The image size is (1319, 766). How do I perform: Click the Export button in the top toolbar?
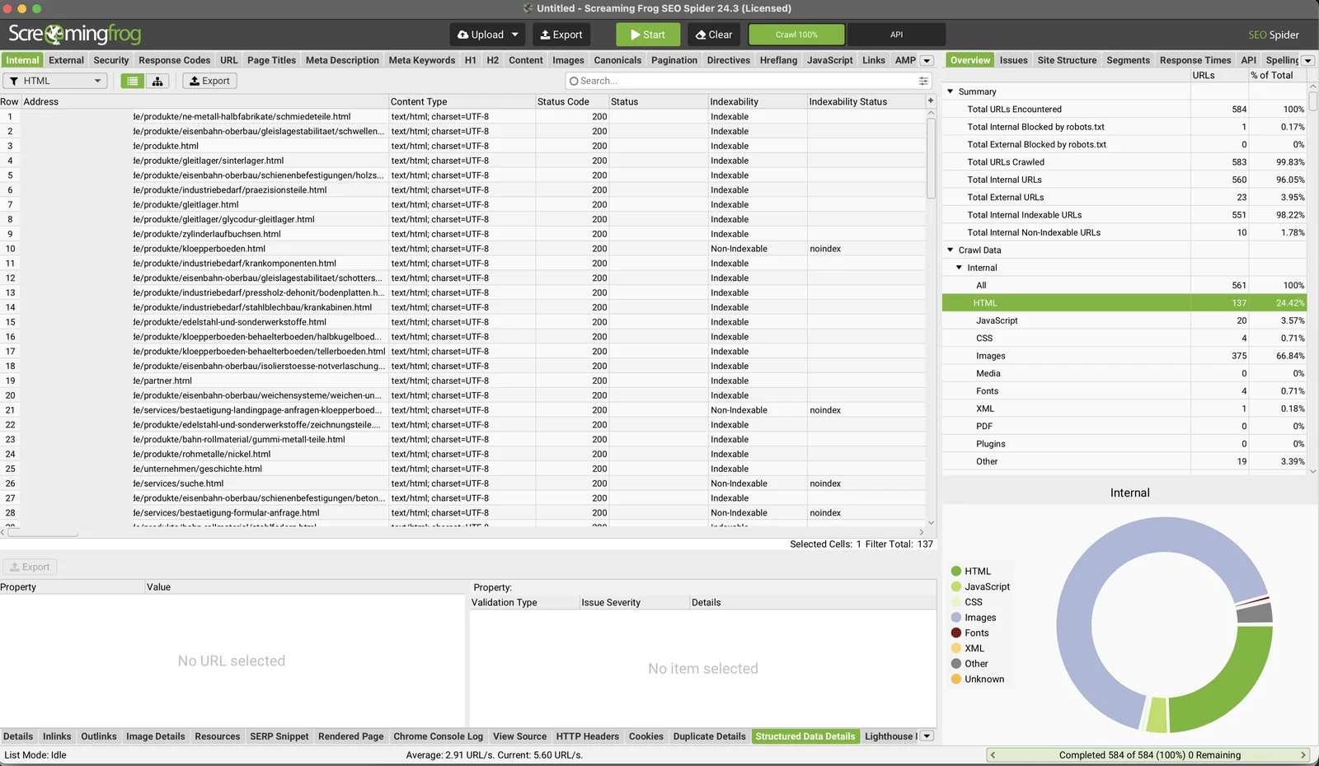coord(561,35)
